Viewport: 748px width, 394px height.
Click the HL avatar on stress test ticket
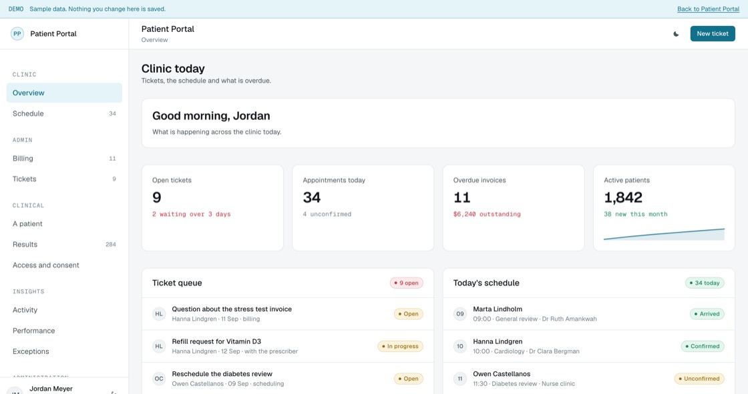pyautogui.click(x=159, y=314)
